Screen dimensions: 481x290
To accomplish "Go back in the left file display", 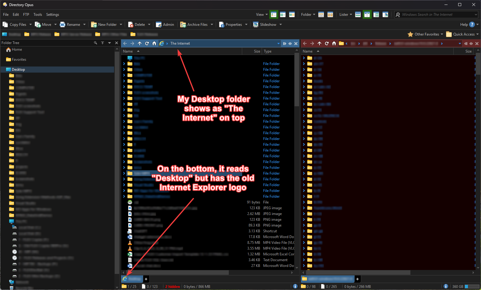I will [x=125, y=43].
